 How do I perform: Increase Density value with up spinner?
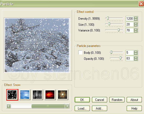click(x=136, y=18)
